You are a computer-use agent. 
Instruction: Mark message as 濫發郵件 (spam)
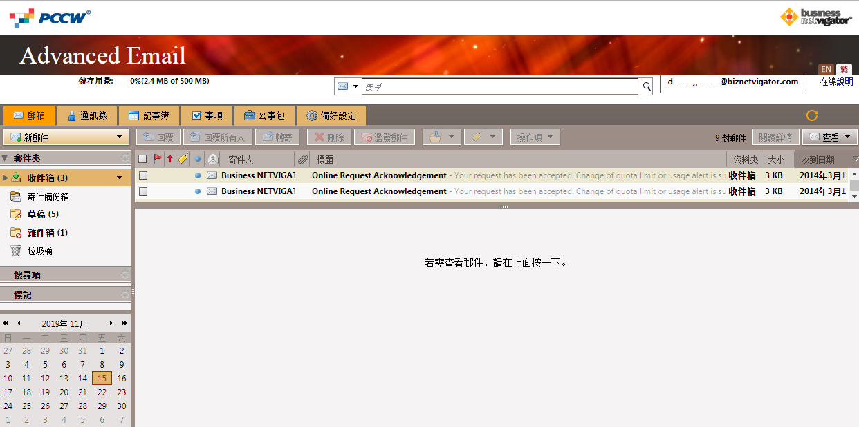click(x=385, y=136)
